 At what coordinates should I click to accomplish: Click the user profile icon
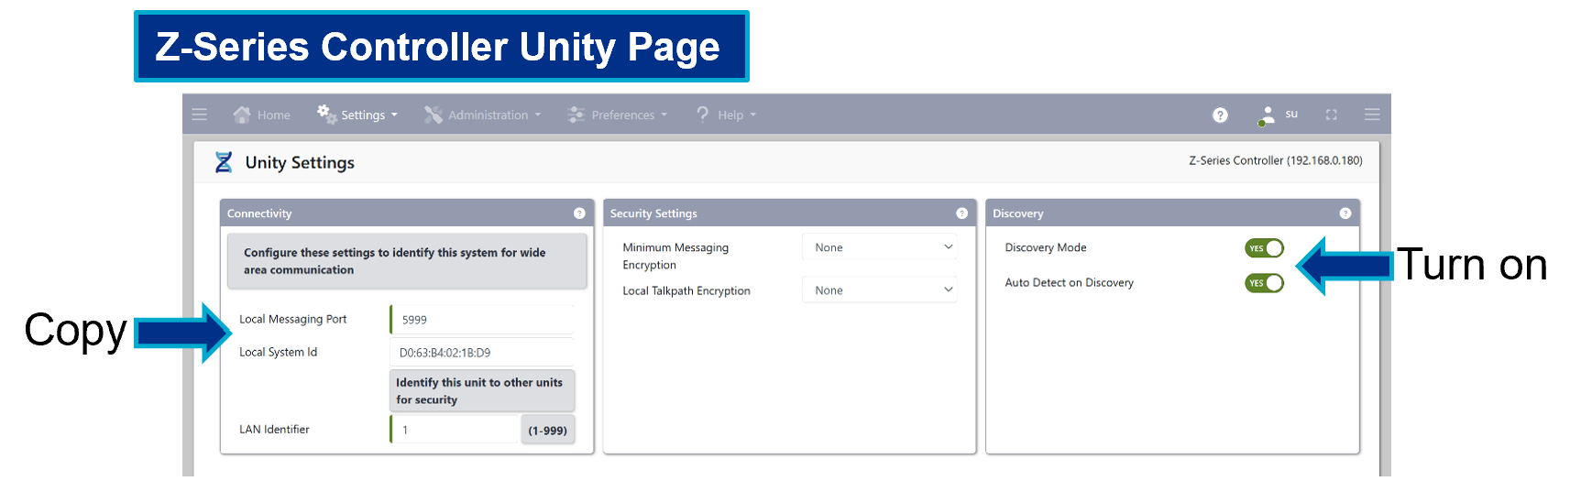(1267, 115)
